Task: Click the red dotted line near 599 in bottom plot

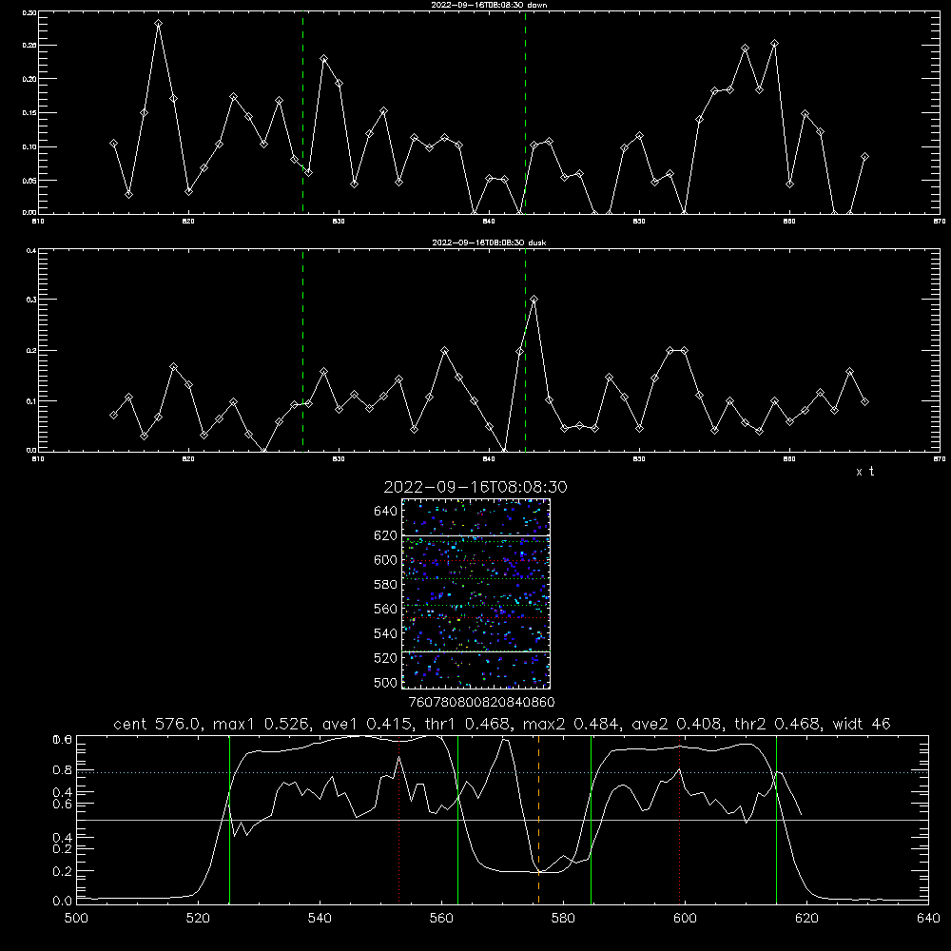Action: (x=679, y=819)
